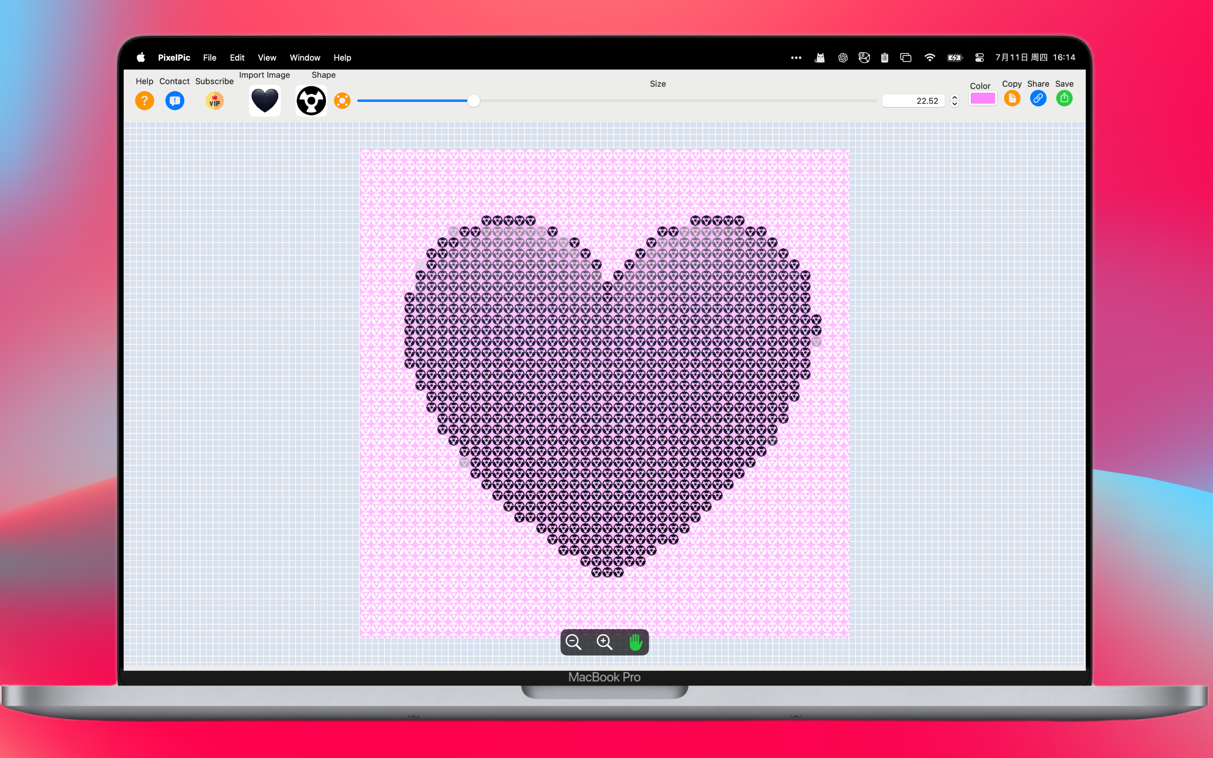Click the globe-like icon left of clipboard
1213x758 pixels.
pyautogui.click(x=864, y=58)
